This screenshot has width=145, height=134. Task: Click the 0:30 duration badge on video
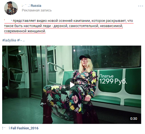coord(134,118)
